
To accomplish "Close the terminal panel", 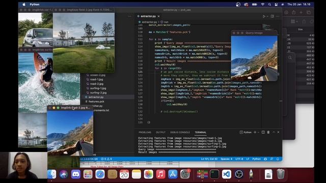I will click(278, 132).
